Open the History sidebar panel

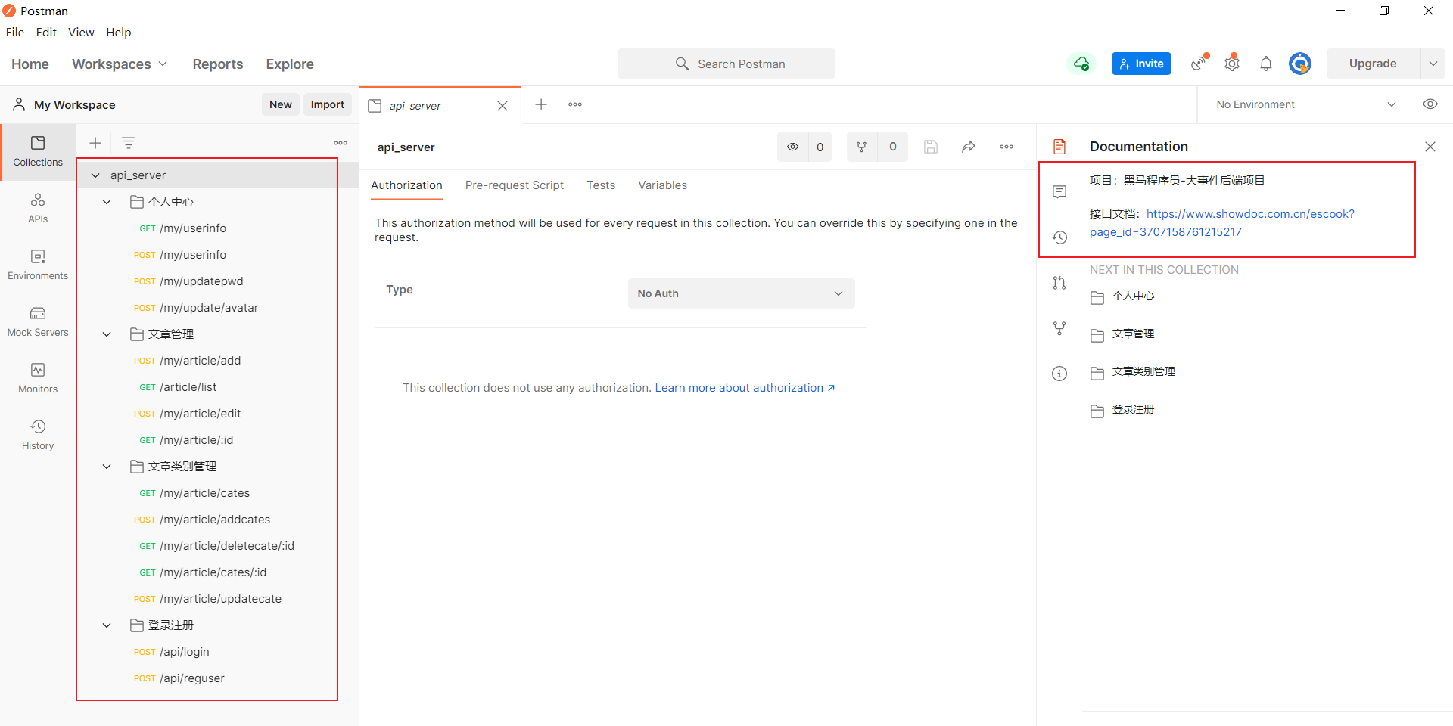point(38,435)
